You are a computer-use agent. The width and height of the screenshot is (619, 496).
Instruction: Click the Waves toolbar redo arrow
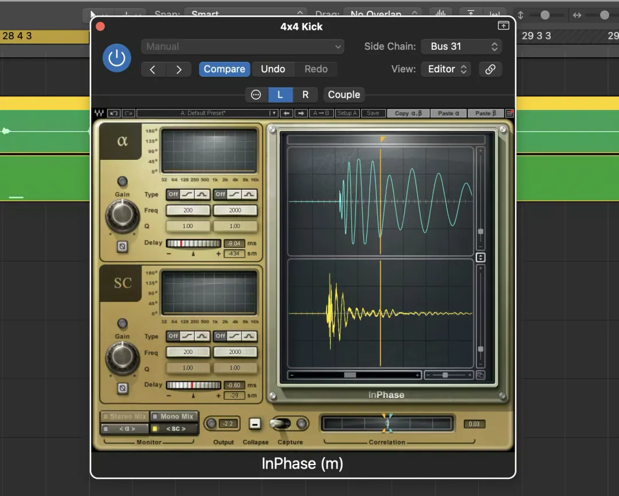(128, 113)
